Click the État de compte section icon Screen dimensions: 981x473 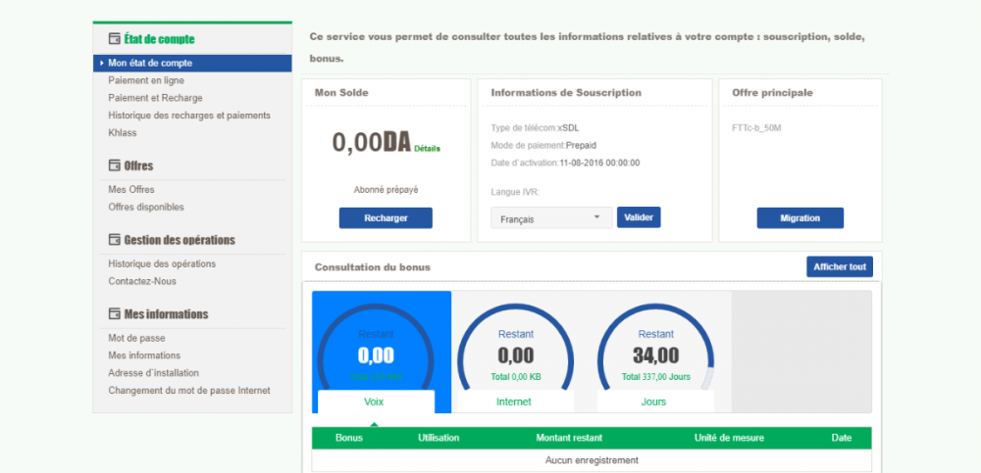click(x=114, y=39)
